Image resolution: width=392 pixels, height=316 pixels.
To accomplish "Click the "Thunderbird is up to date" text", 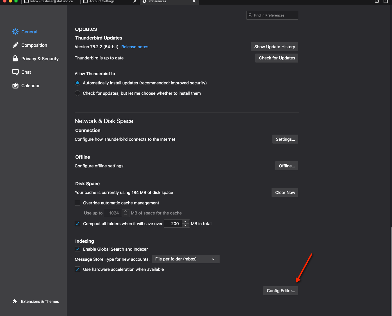I will [x=99, y=58].
